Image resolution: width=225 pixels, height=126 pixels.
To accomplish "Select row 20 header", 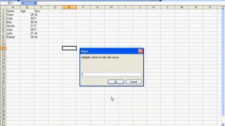I will 3,82.
